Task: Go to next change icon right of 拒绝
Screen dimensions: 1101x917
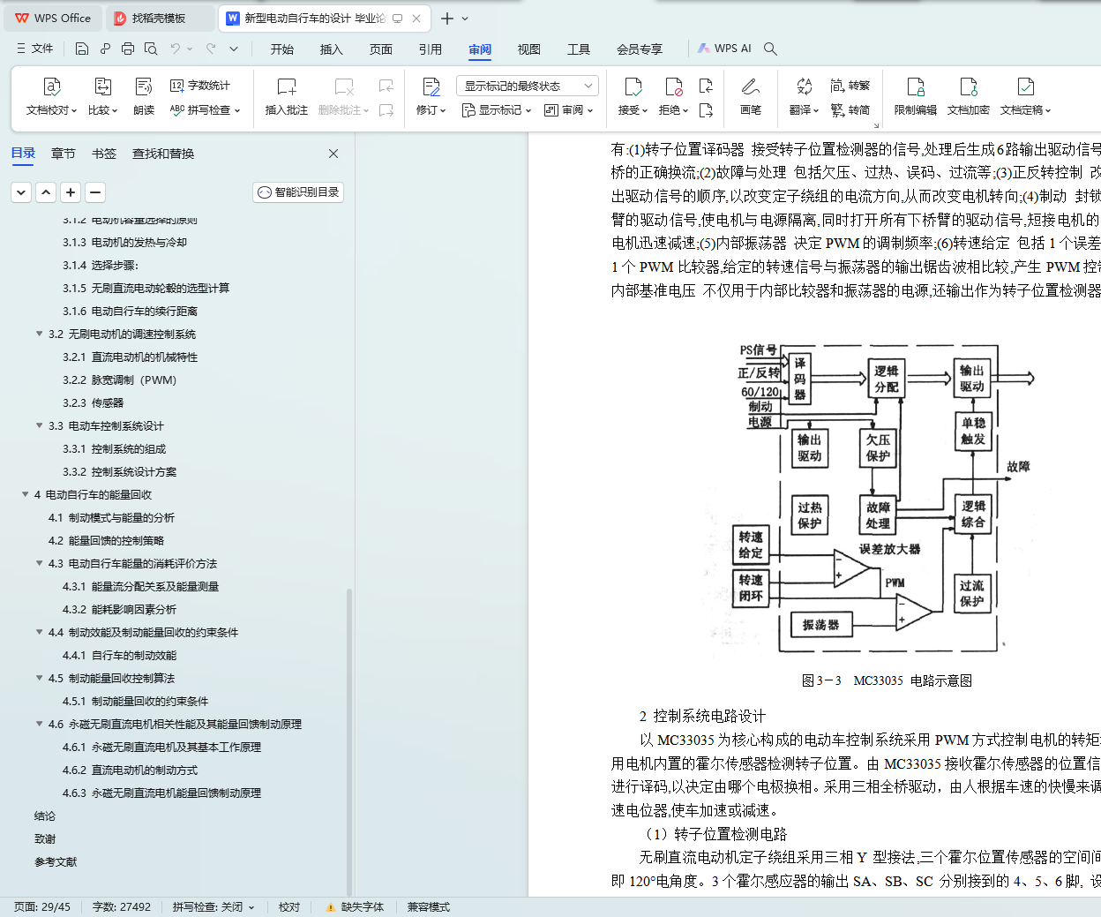Action: click(x=706, y=110)
